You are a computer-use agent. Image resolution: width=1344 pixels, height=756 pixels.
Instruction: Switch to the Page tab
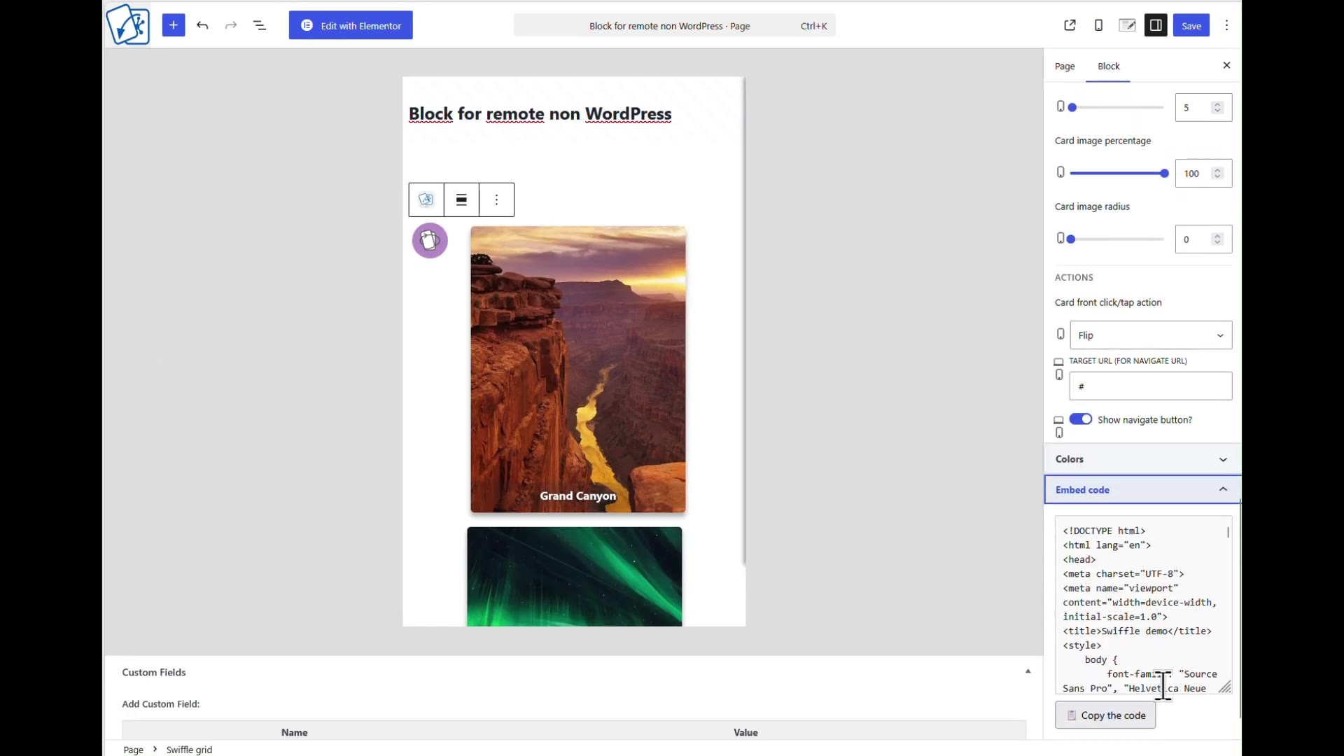[1065, 66]
